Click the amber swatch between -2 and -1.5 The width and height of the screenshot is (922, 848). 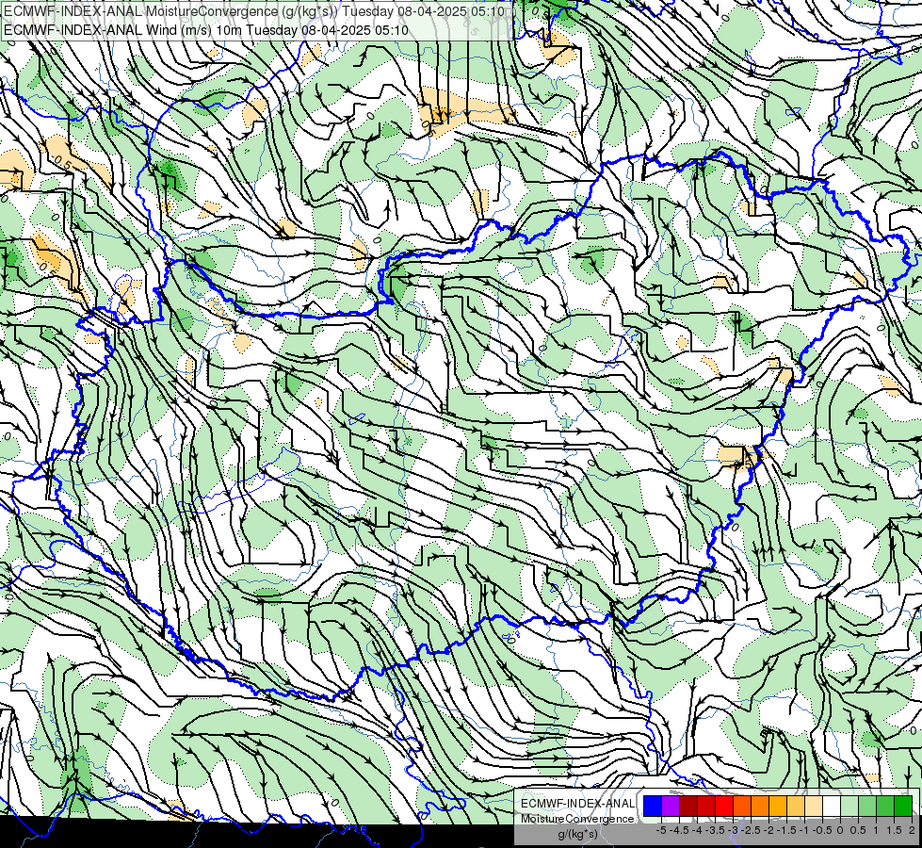[x=778, y=806]
